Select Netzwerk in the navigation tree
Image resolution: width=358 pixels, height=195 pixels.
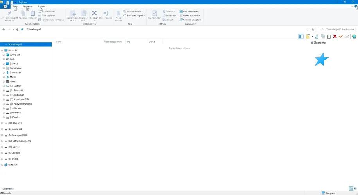(13, 165)
